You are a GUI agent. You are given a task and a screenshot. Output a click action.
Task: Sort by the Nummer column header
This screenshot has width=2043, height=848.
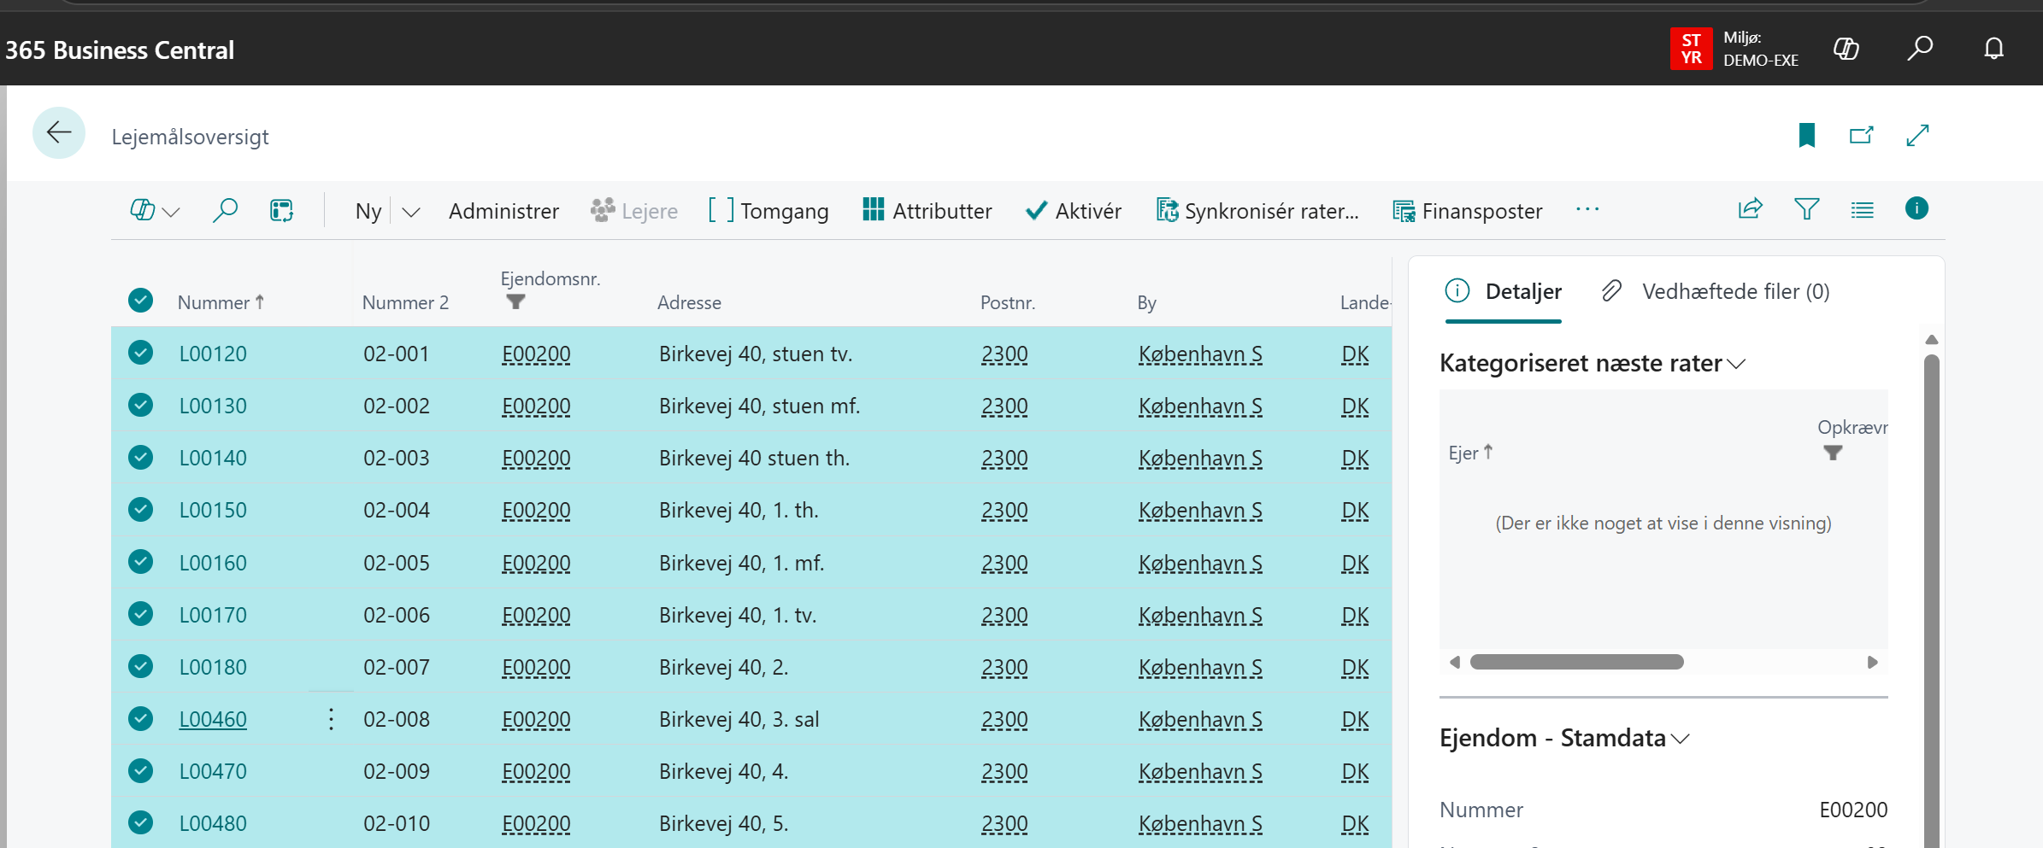(221, 302)
